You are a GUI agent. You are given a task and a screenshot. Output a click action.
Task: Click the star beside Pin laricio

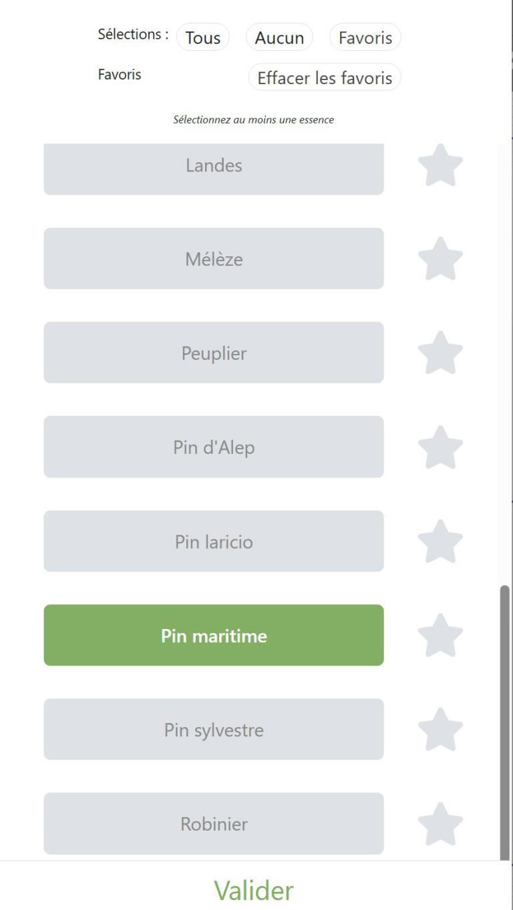pyautogui.click(x=440, y=541)
